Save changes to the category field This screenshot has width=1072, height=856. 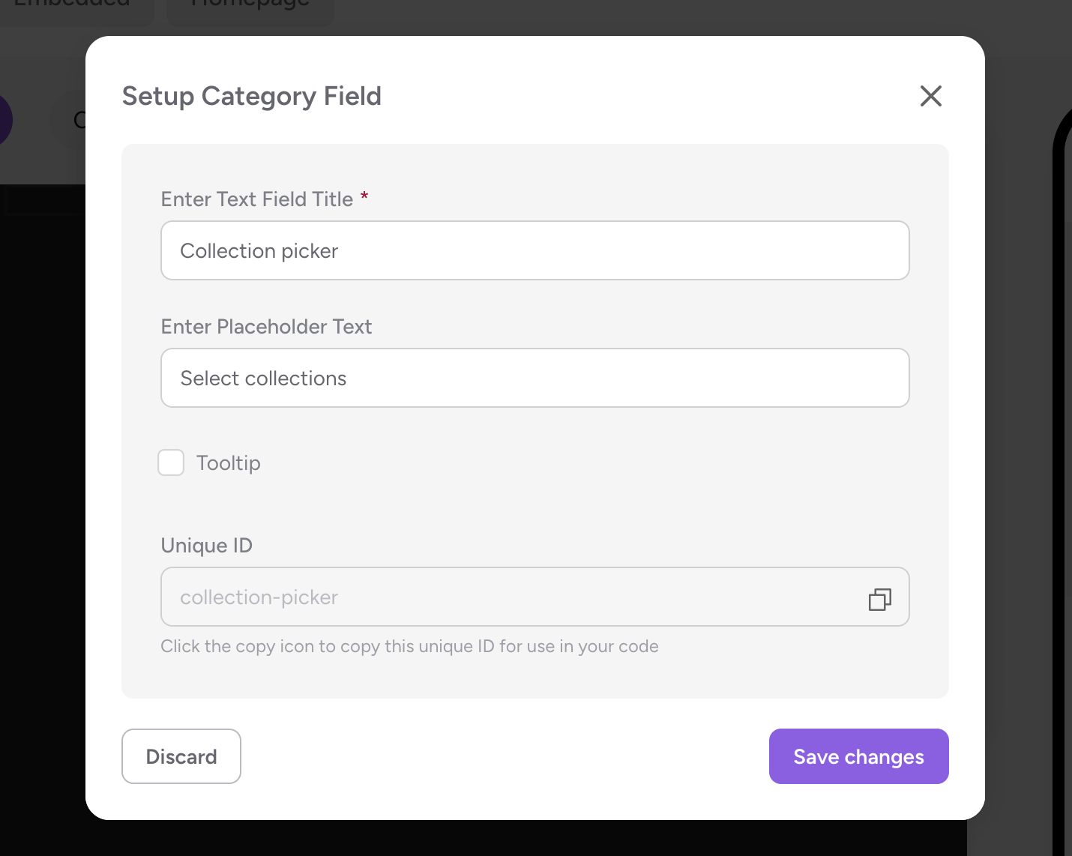[859, 756]
